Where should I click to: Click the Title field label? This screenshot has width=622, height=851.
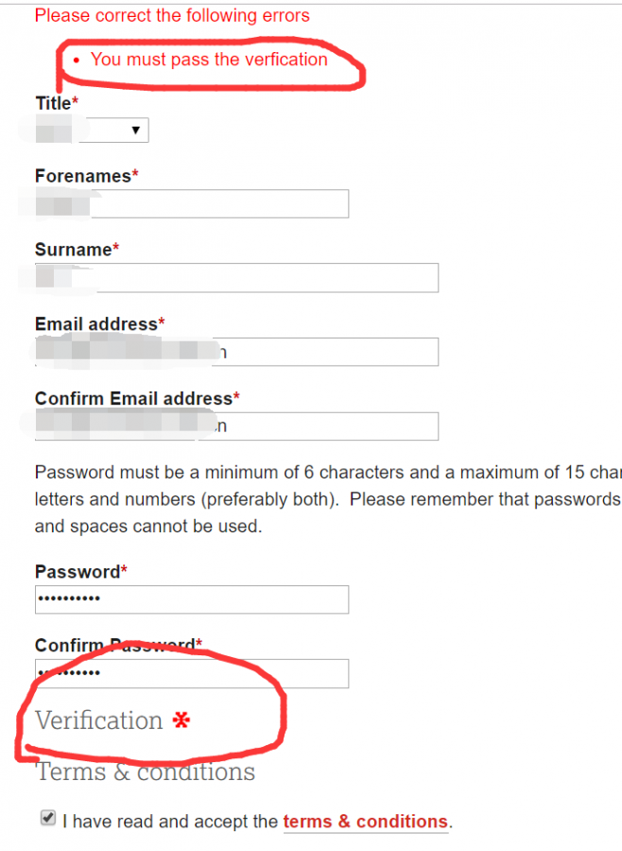(x=53, y=102)
